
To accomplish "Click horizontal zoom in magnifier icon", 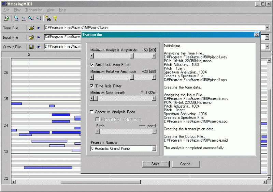I will 16,18.
